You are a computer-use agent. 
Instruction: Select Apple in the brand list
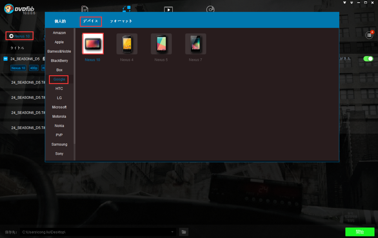point(59,42)
